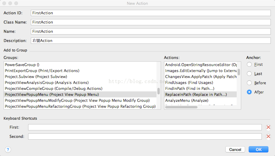Viewport: 275px width, 156px height.
Task: Click the Actions list vertical scrollbar thumb
Action: click(x=239, y=72)
